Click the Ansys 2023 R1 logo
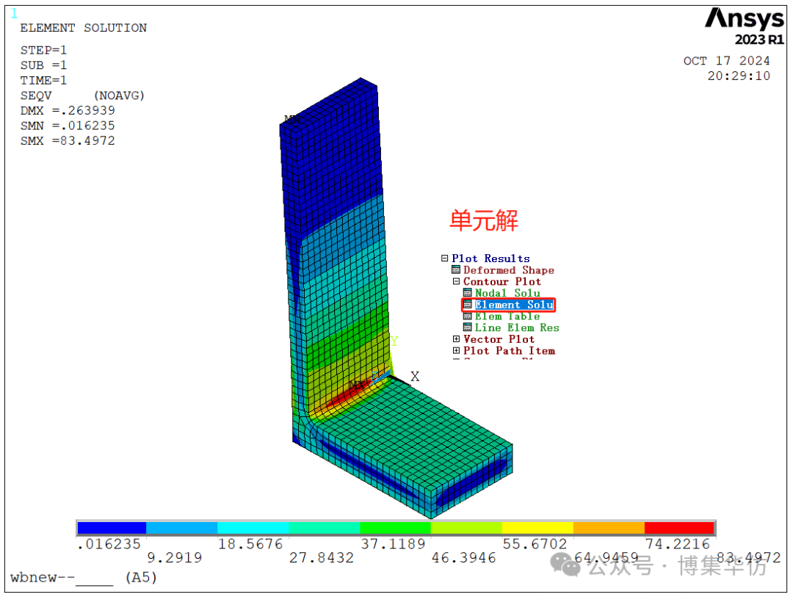Viewport: 793px width, 597px height. [744, 26]
